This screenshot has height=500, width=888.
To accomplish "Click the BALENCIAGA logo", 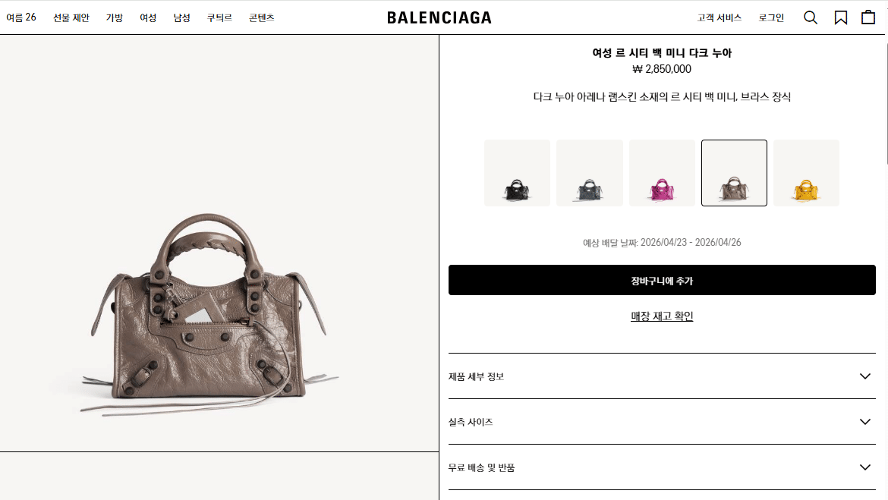I will pyautogui.click(x=439, y=17).
